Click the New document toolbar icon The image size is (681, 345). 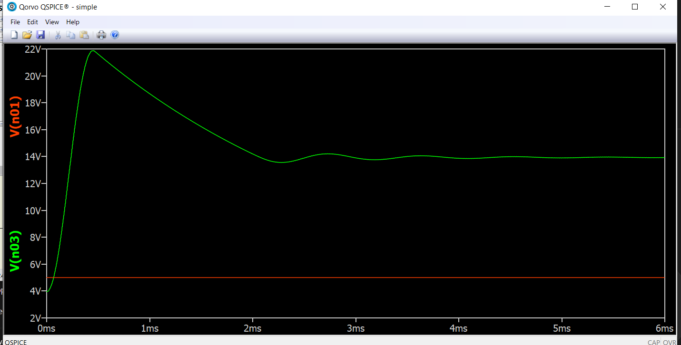(14, 35)
